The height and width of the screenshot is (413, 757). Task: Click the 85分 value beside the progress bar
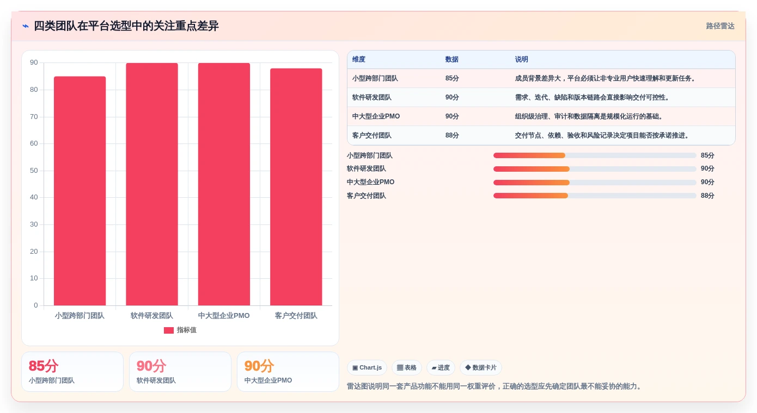707,155
